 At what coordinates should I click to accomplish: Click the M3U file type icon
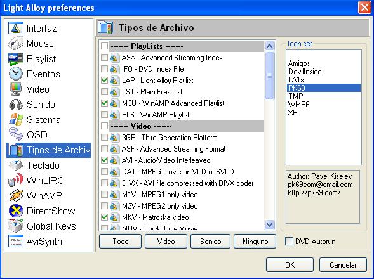(115, 103)
